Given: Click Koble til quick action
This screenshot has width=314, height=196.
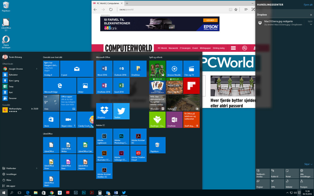Looking at the screenshot, I should (277, 173).
